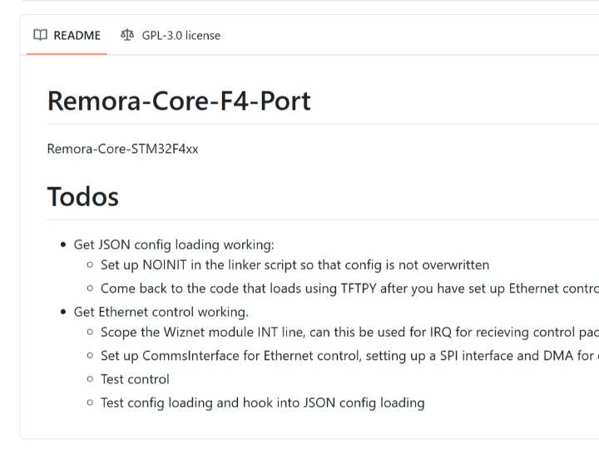Click the 'Test control' list item
599x449 pixels.
135,379
